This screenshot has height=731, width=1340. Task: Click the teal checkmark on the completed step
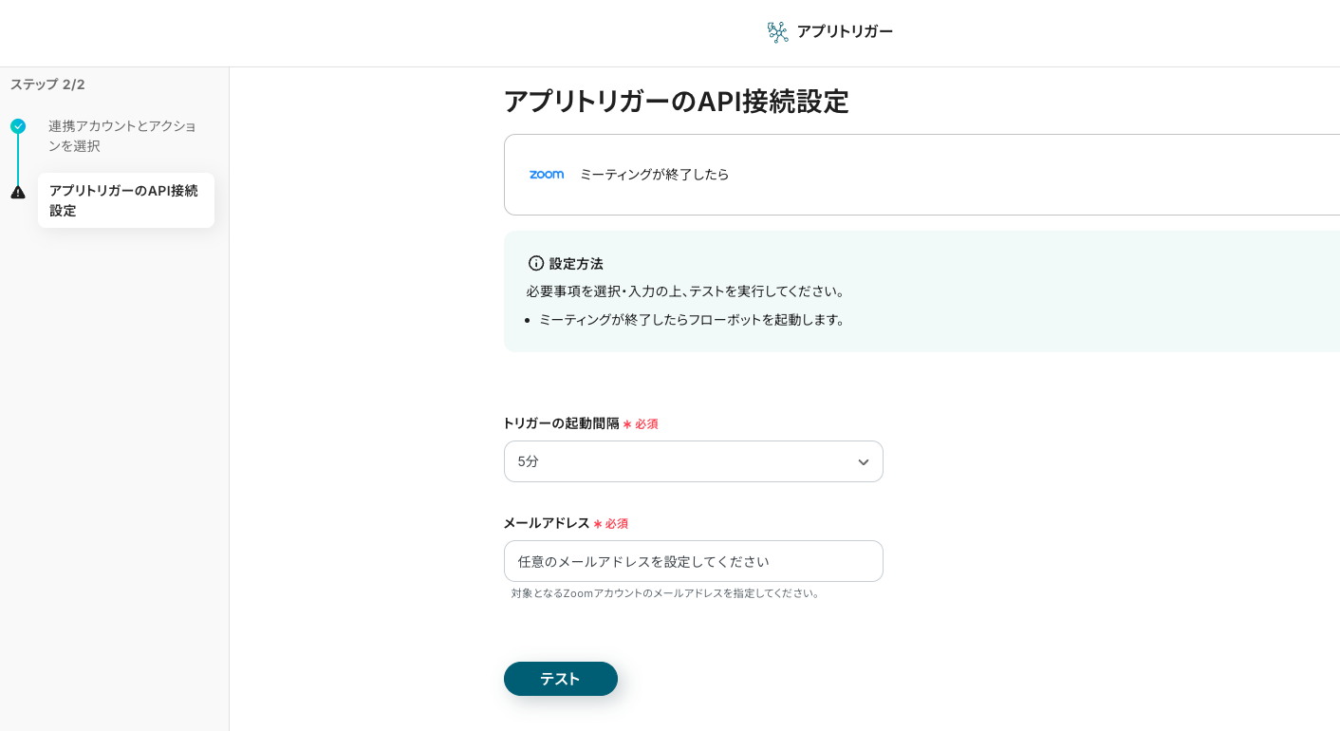18,126
